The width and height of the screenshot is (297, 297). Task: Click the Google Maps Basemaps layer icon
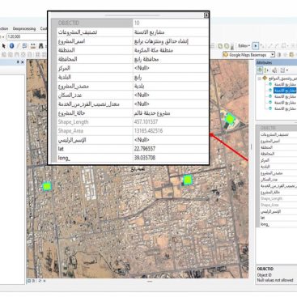point(226,55)
